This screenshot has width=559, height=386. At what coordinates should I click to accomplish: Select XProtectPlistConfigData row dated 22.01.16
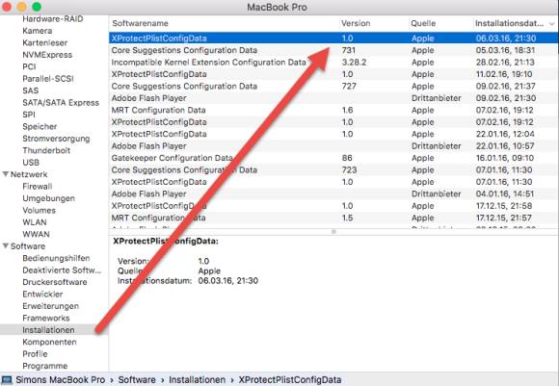[333, 134]
